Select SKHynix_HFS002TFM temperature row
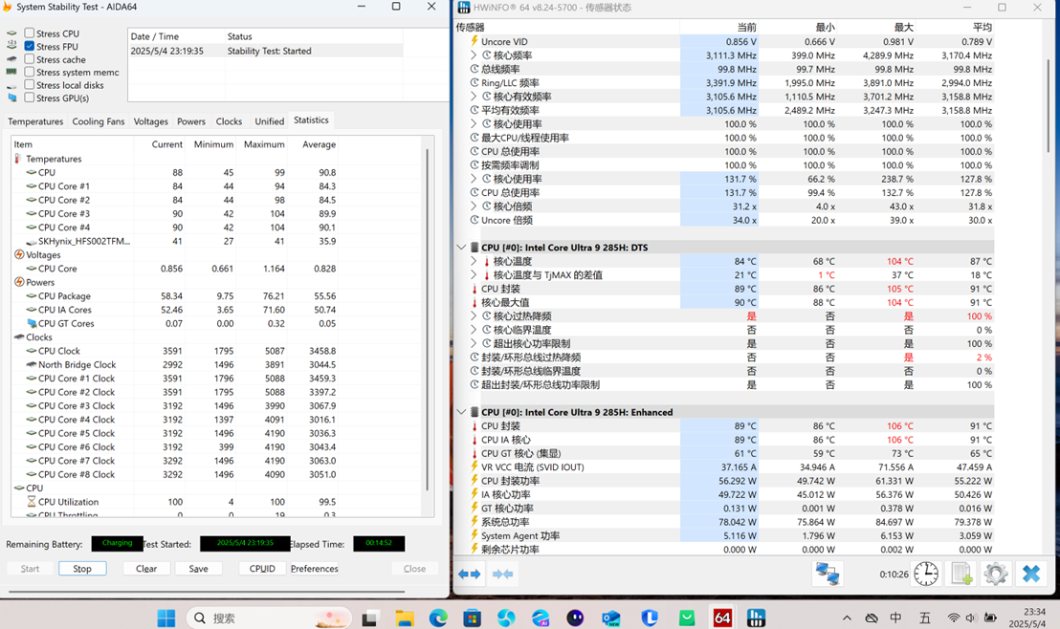Viewport: 1060px width, 629px height. tap(174, 241)
